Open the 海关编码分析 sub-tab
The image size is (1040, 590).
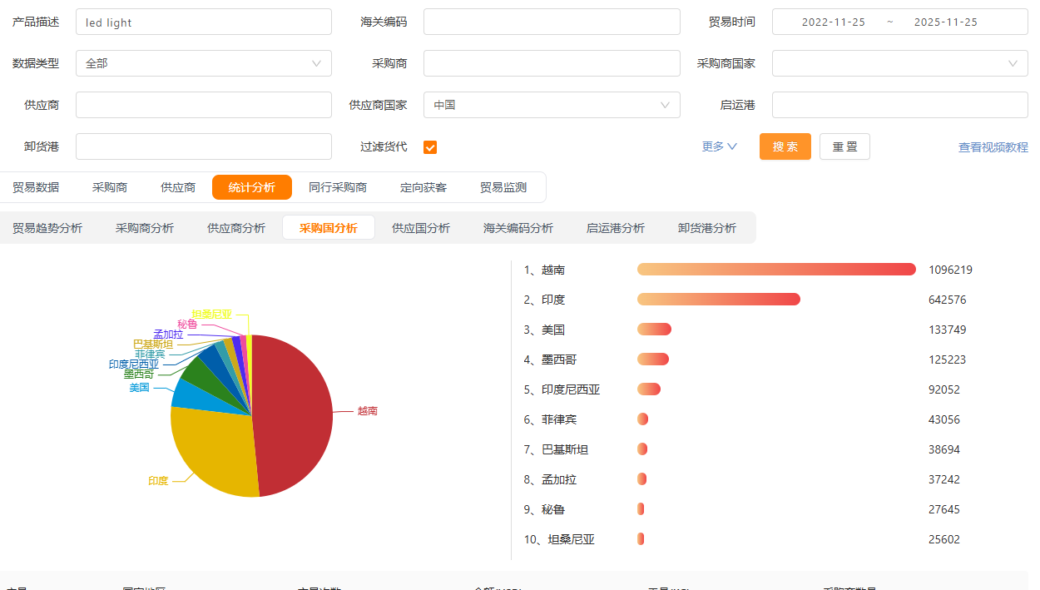coord(518,228)
